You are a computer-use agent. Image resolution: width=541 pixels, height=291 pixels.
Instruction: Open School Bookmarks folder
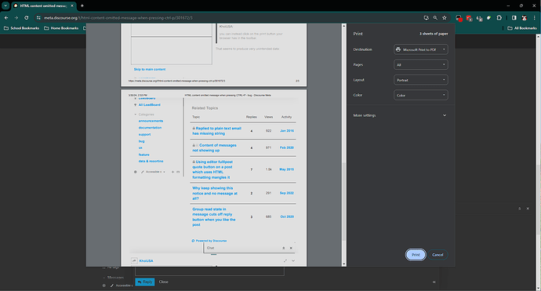(x=21, y=28)
